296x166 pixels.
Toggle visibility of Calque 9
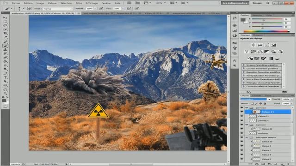point(242,146)
